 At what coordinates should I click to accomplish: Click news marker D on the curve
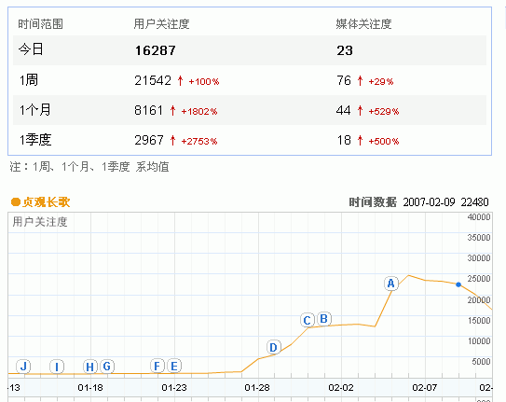pyautogui.click(x=274, y=347)
